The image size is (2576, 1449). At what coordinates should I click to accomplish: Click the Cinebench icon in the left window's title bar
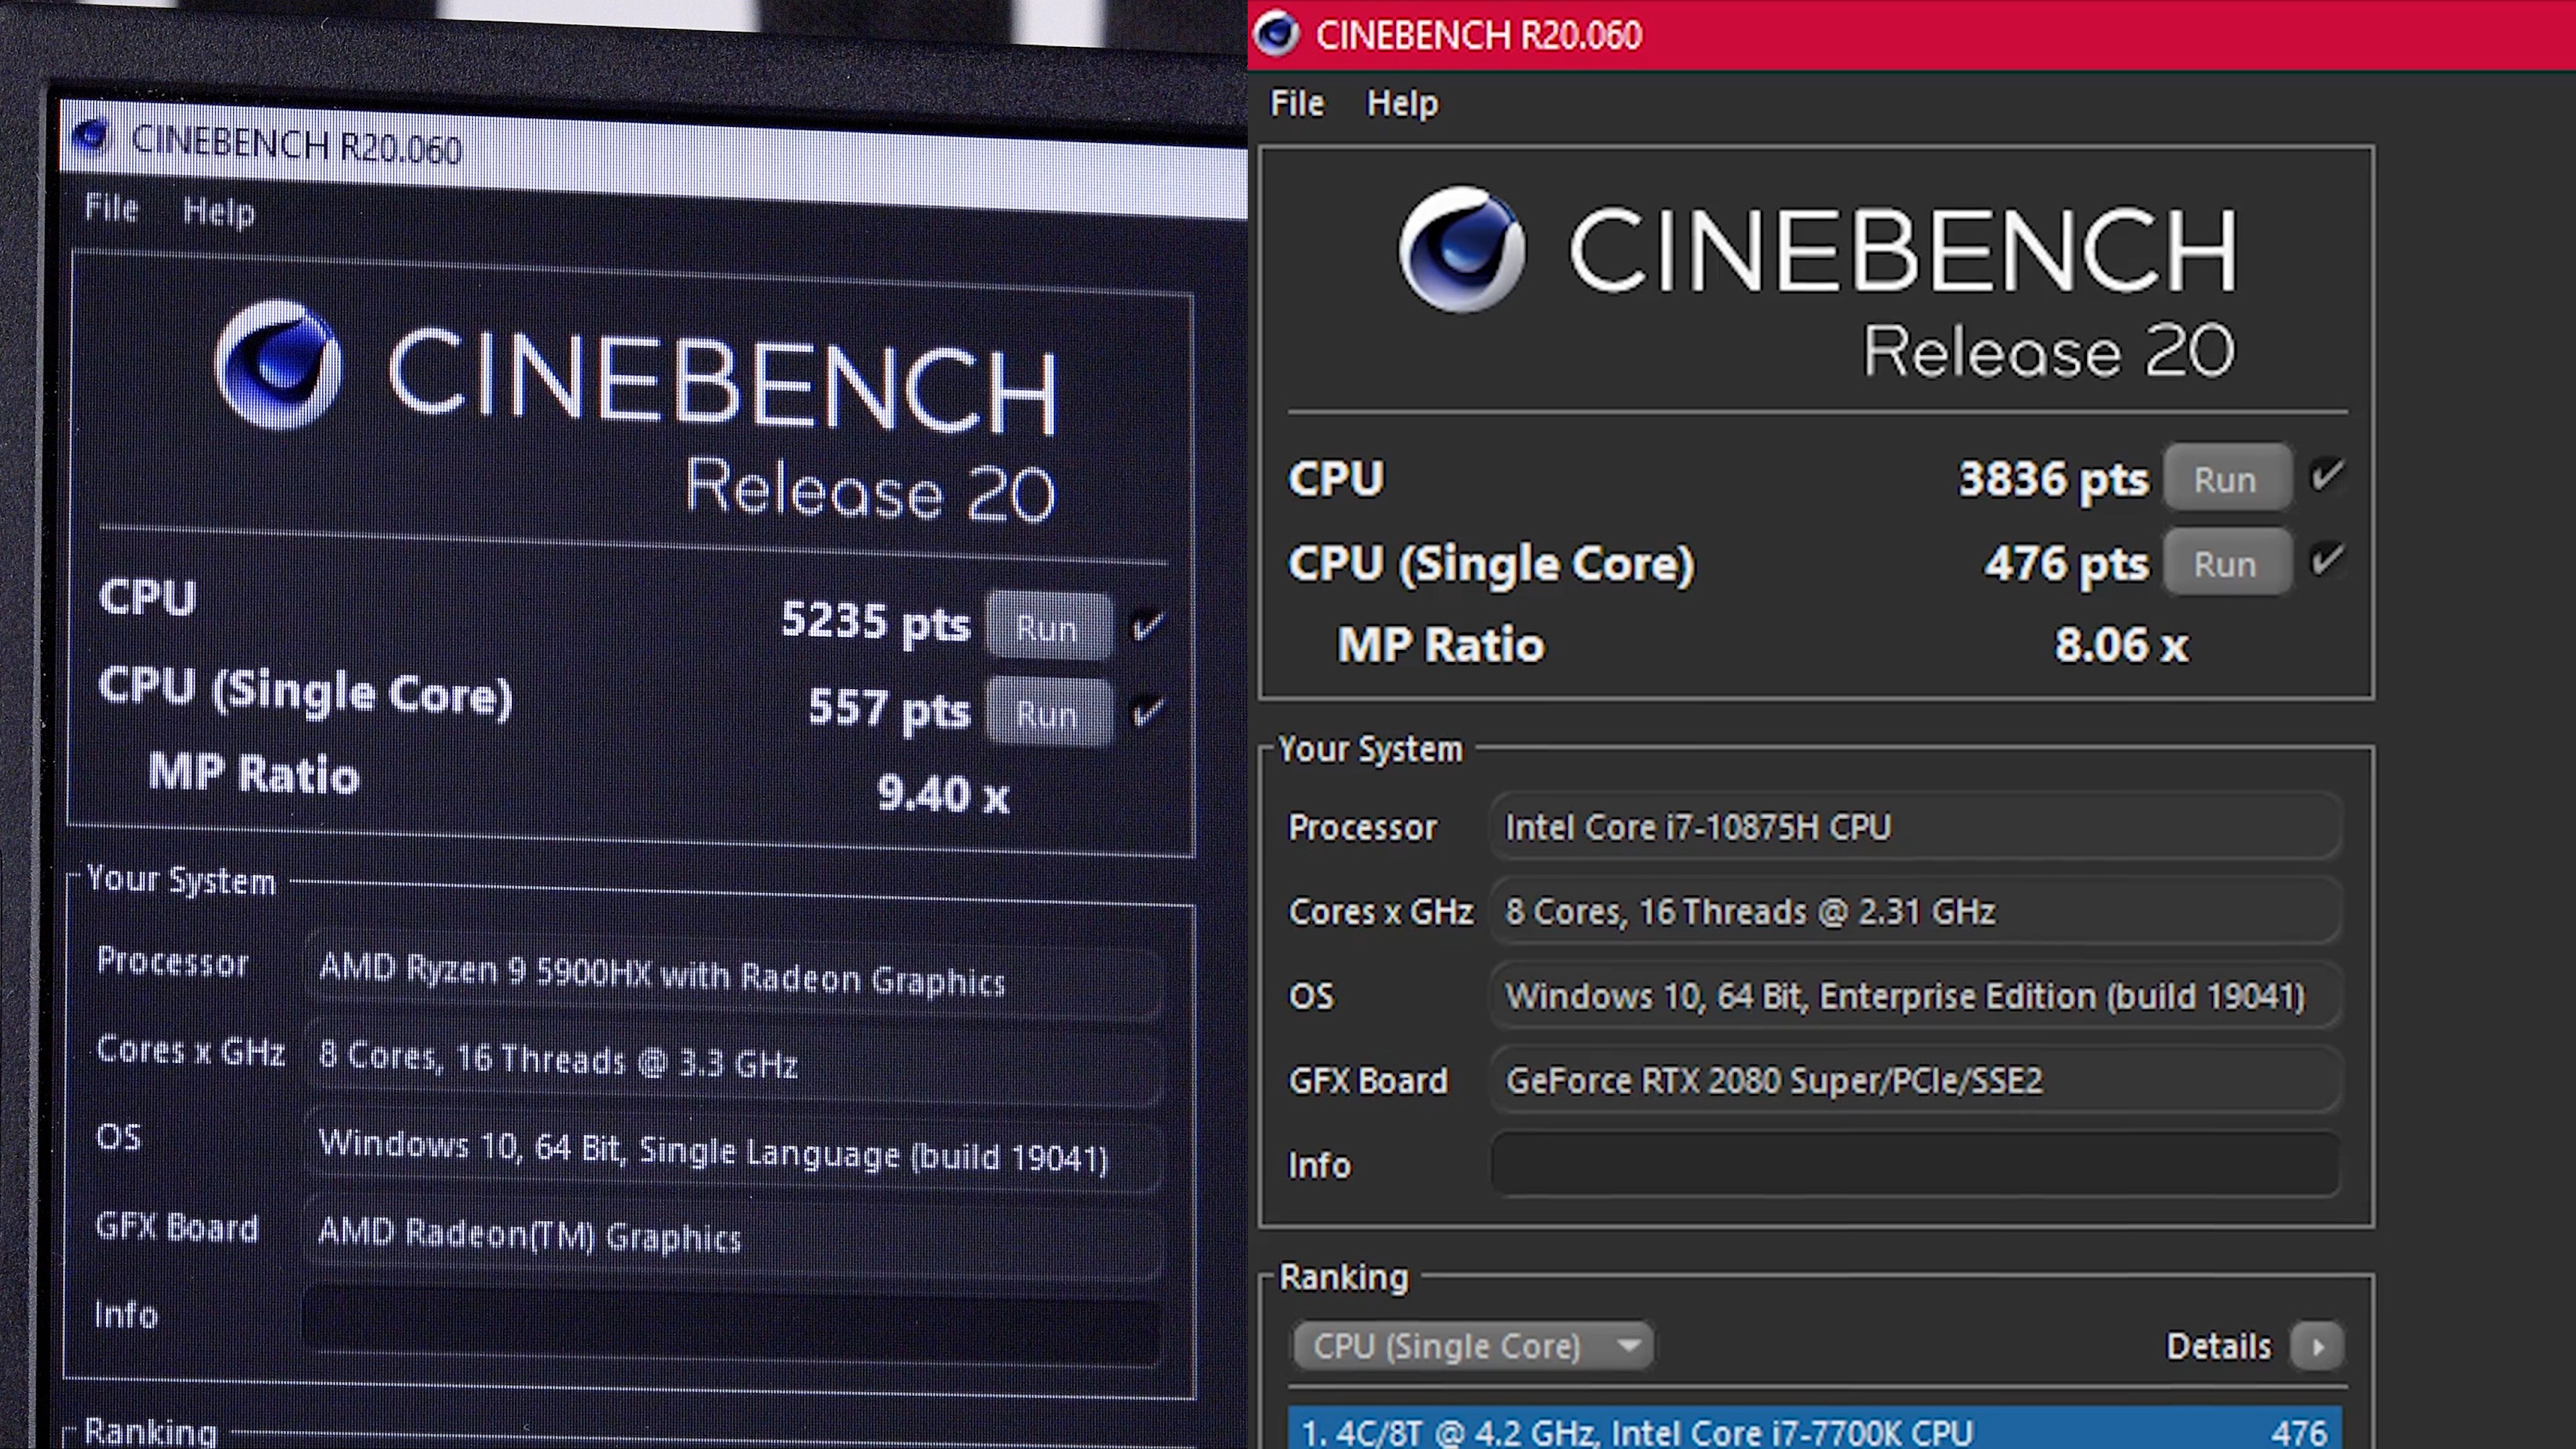pos(91,137)
